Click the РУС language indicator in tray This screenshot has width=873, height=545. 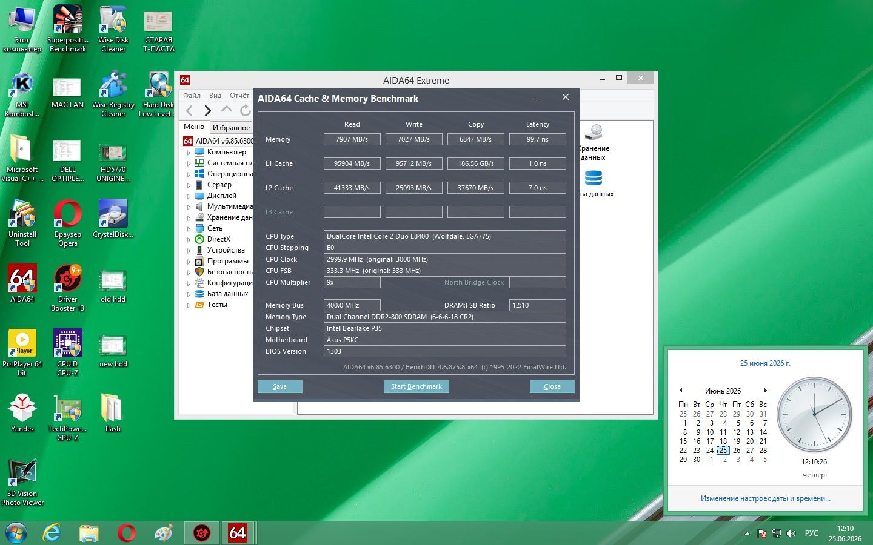(x=811, y=533)
